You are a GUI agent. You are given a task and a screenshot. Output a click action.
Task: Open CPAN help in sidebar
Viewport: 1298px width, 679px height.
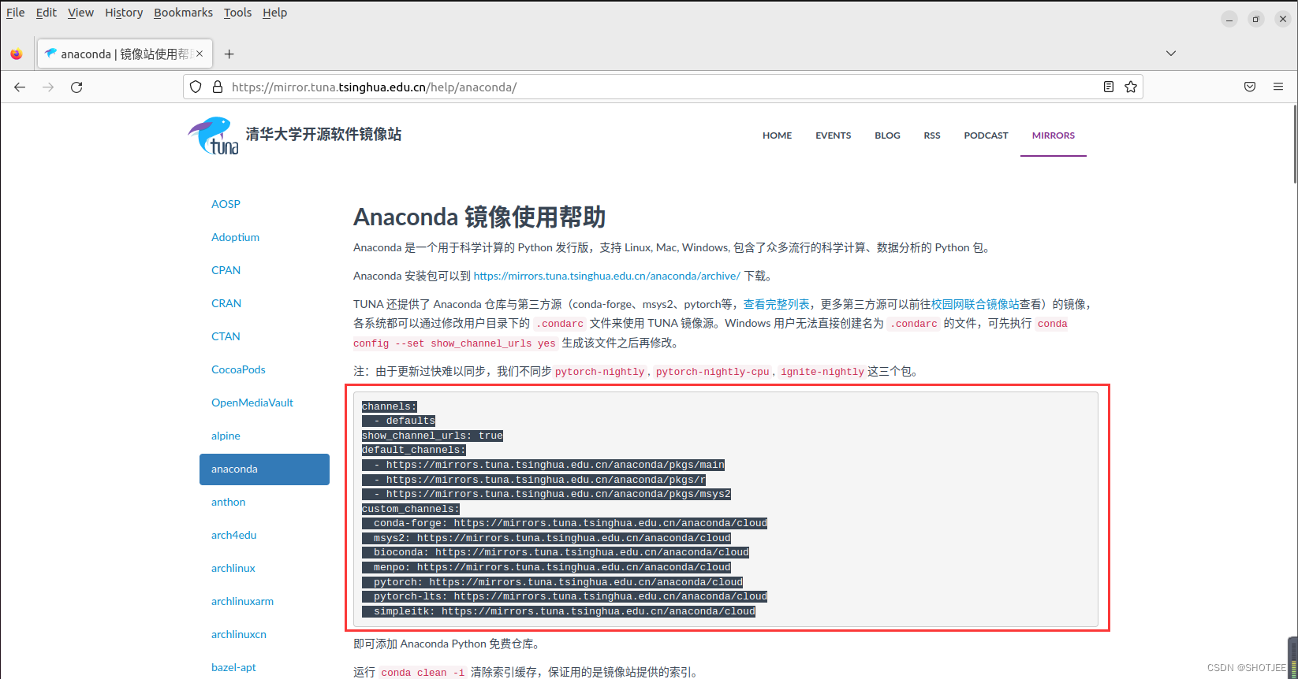tap(226, 270)
